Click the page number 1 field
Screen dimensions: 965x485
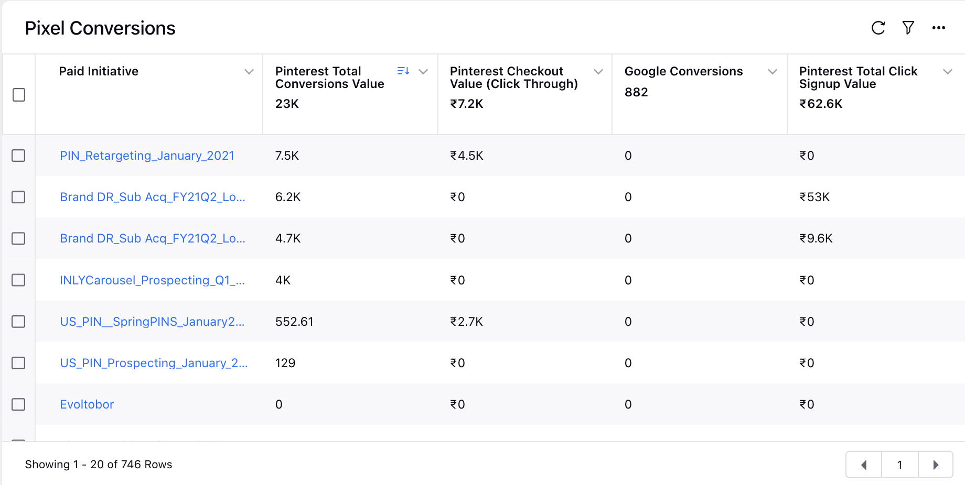pyautogui.click(x=899, y=465)
